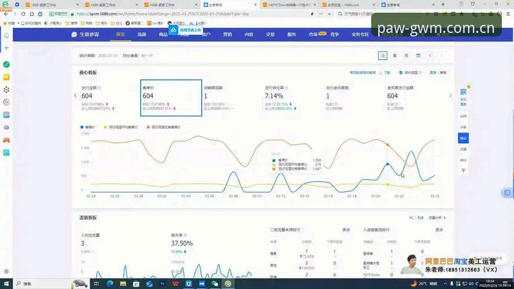Open the 客户 navigation tab
Viewport: 514px width, 289px height.
click(206, 35)
